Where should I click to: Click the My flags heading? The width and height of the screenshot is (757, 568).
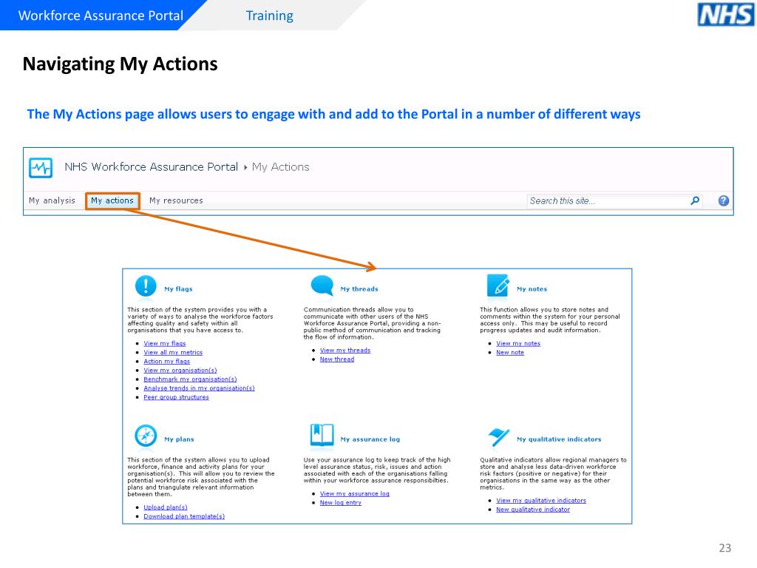(178, 289)
